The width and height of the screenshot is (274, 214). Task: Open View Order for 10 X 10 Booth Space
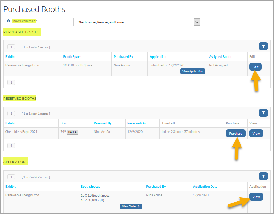point(131,206)
